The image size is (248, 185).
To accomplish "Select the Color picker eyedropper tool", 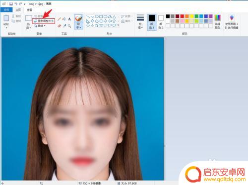I will point(64,26).
